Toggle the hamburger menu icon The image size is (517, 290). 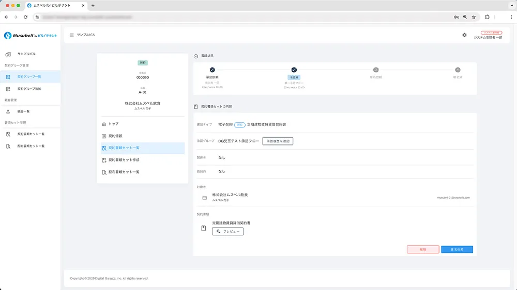pyautogui.click(x=72, y=35)
